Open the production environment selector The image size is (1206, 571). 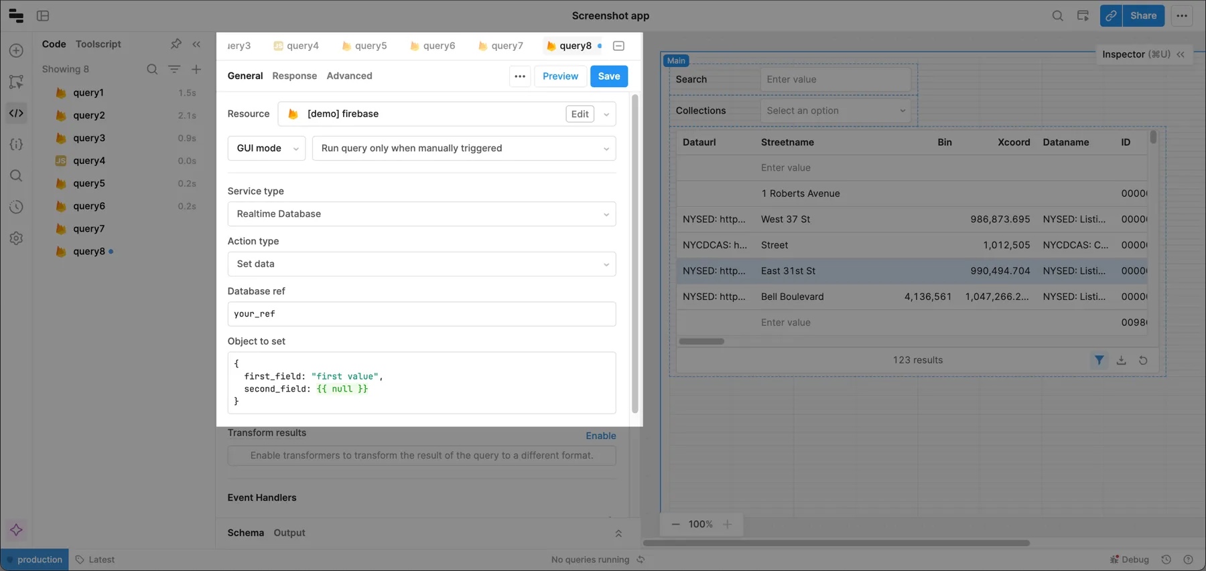tap(34, 560)
